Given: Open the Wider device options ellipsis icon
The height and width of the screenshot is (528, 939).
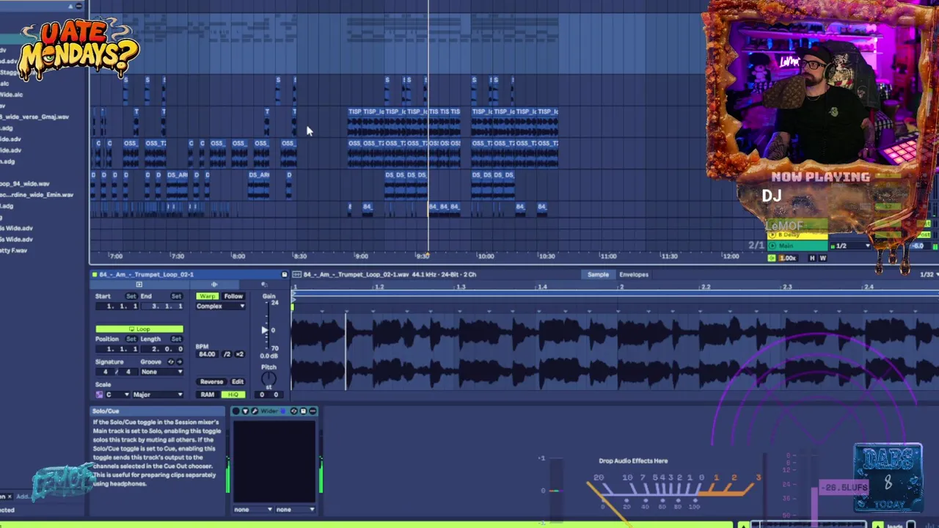Looking at the screenshot, I should click(313, 411).
